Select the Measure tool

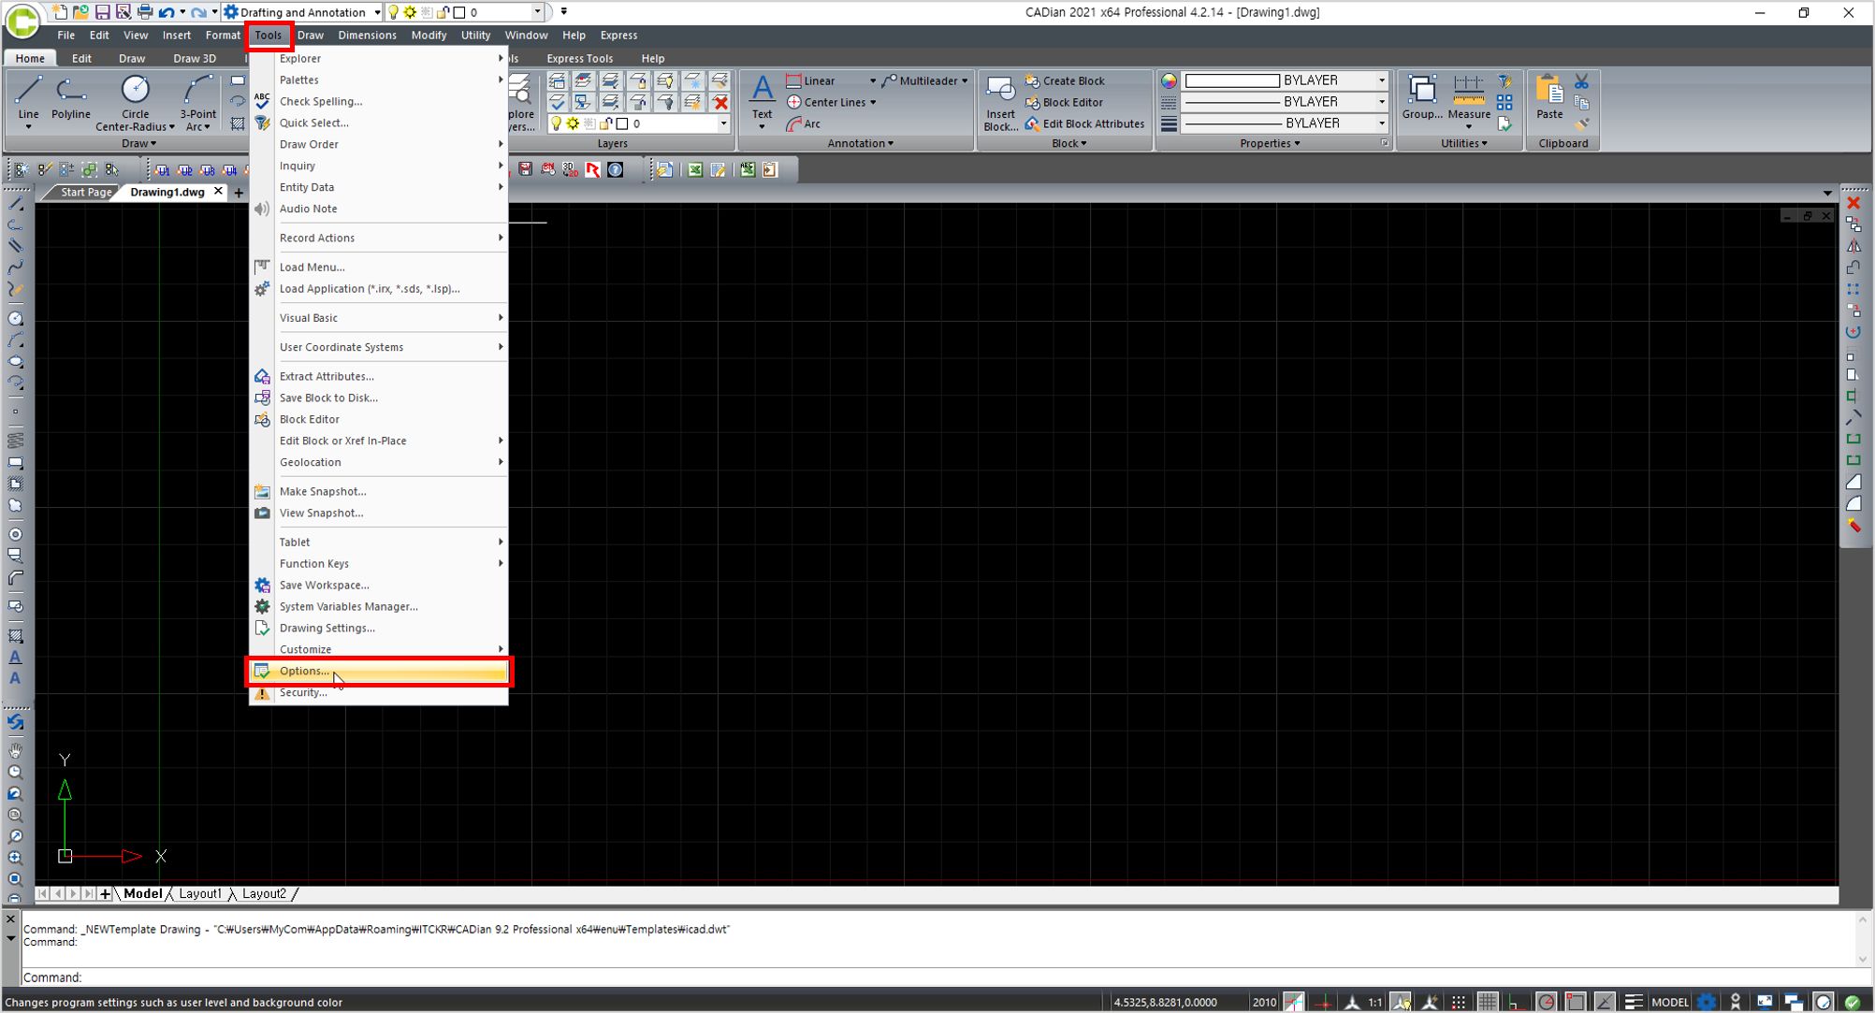pos(1468,99)
